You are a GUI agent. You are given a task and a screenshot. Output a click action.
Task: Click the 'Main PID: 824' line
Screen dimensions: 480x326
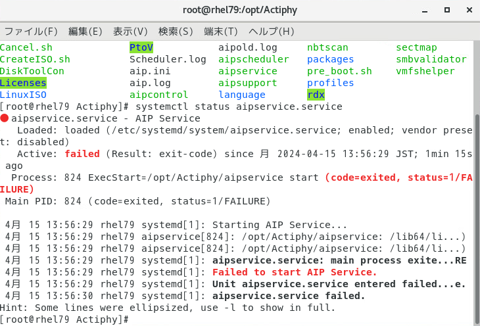point(138,201)
